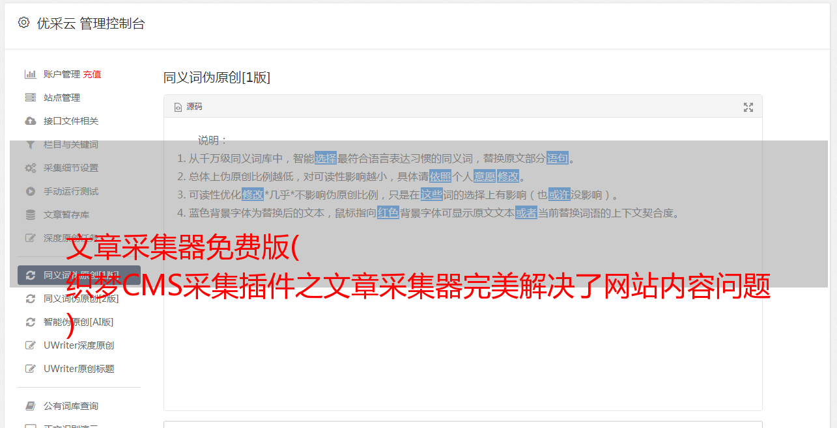Click the 栏目与关键词 filter icon
The image size is (837, 428).
click(x=30, y=144)
